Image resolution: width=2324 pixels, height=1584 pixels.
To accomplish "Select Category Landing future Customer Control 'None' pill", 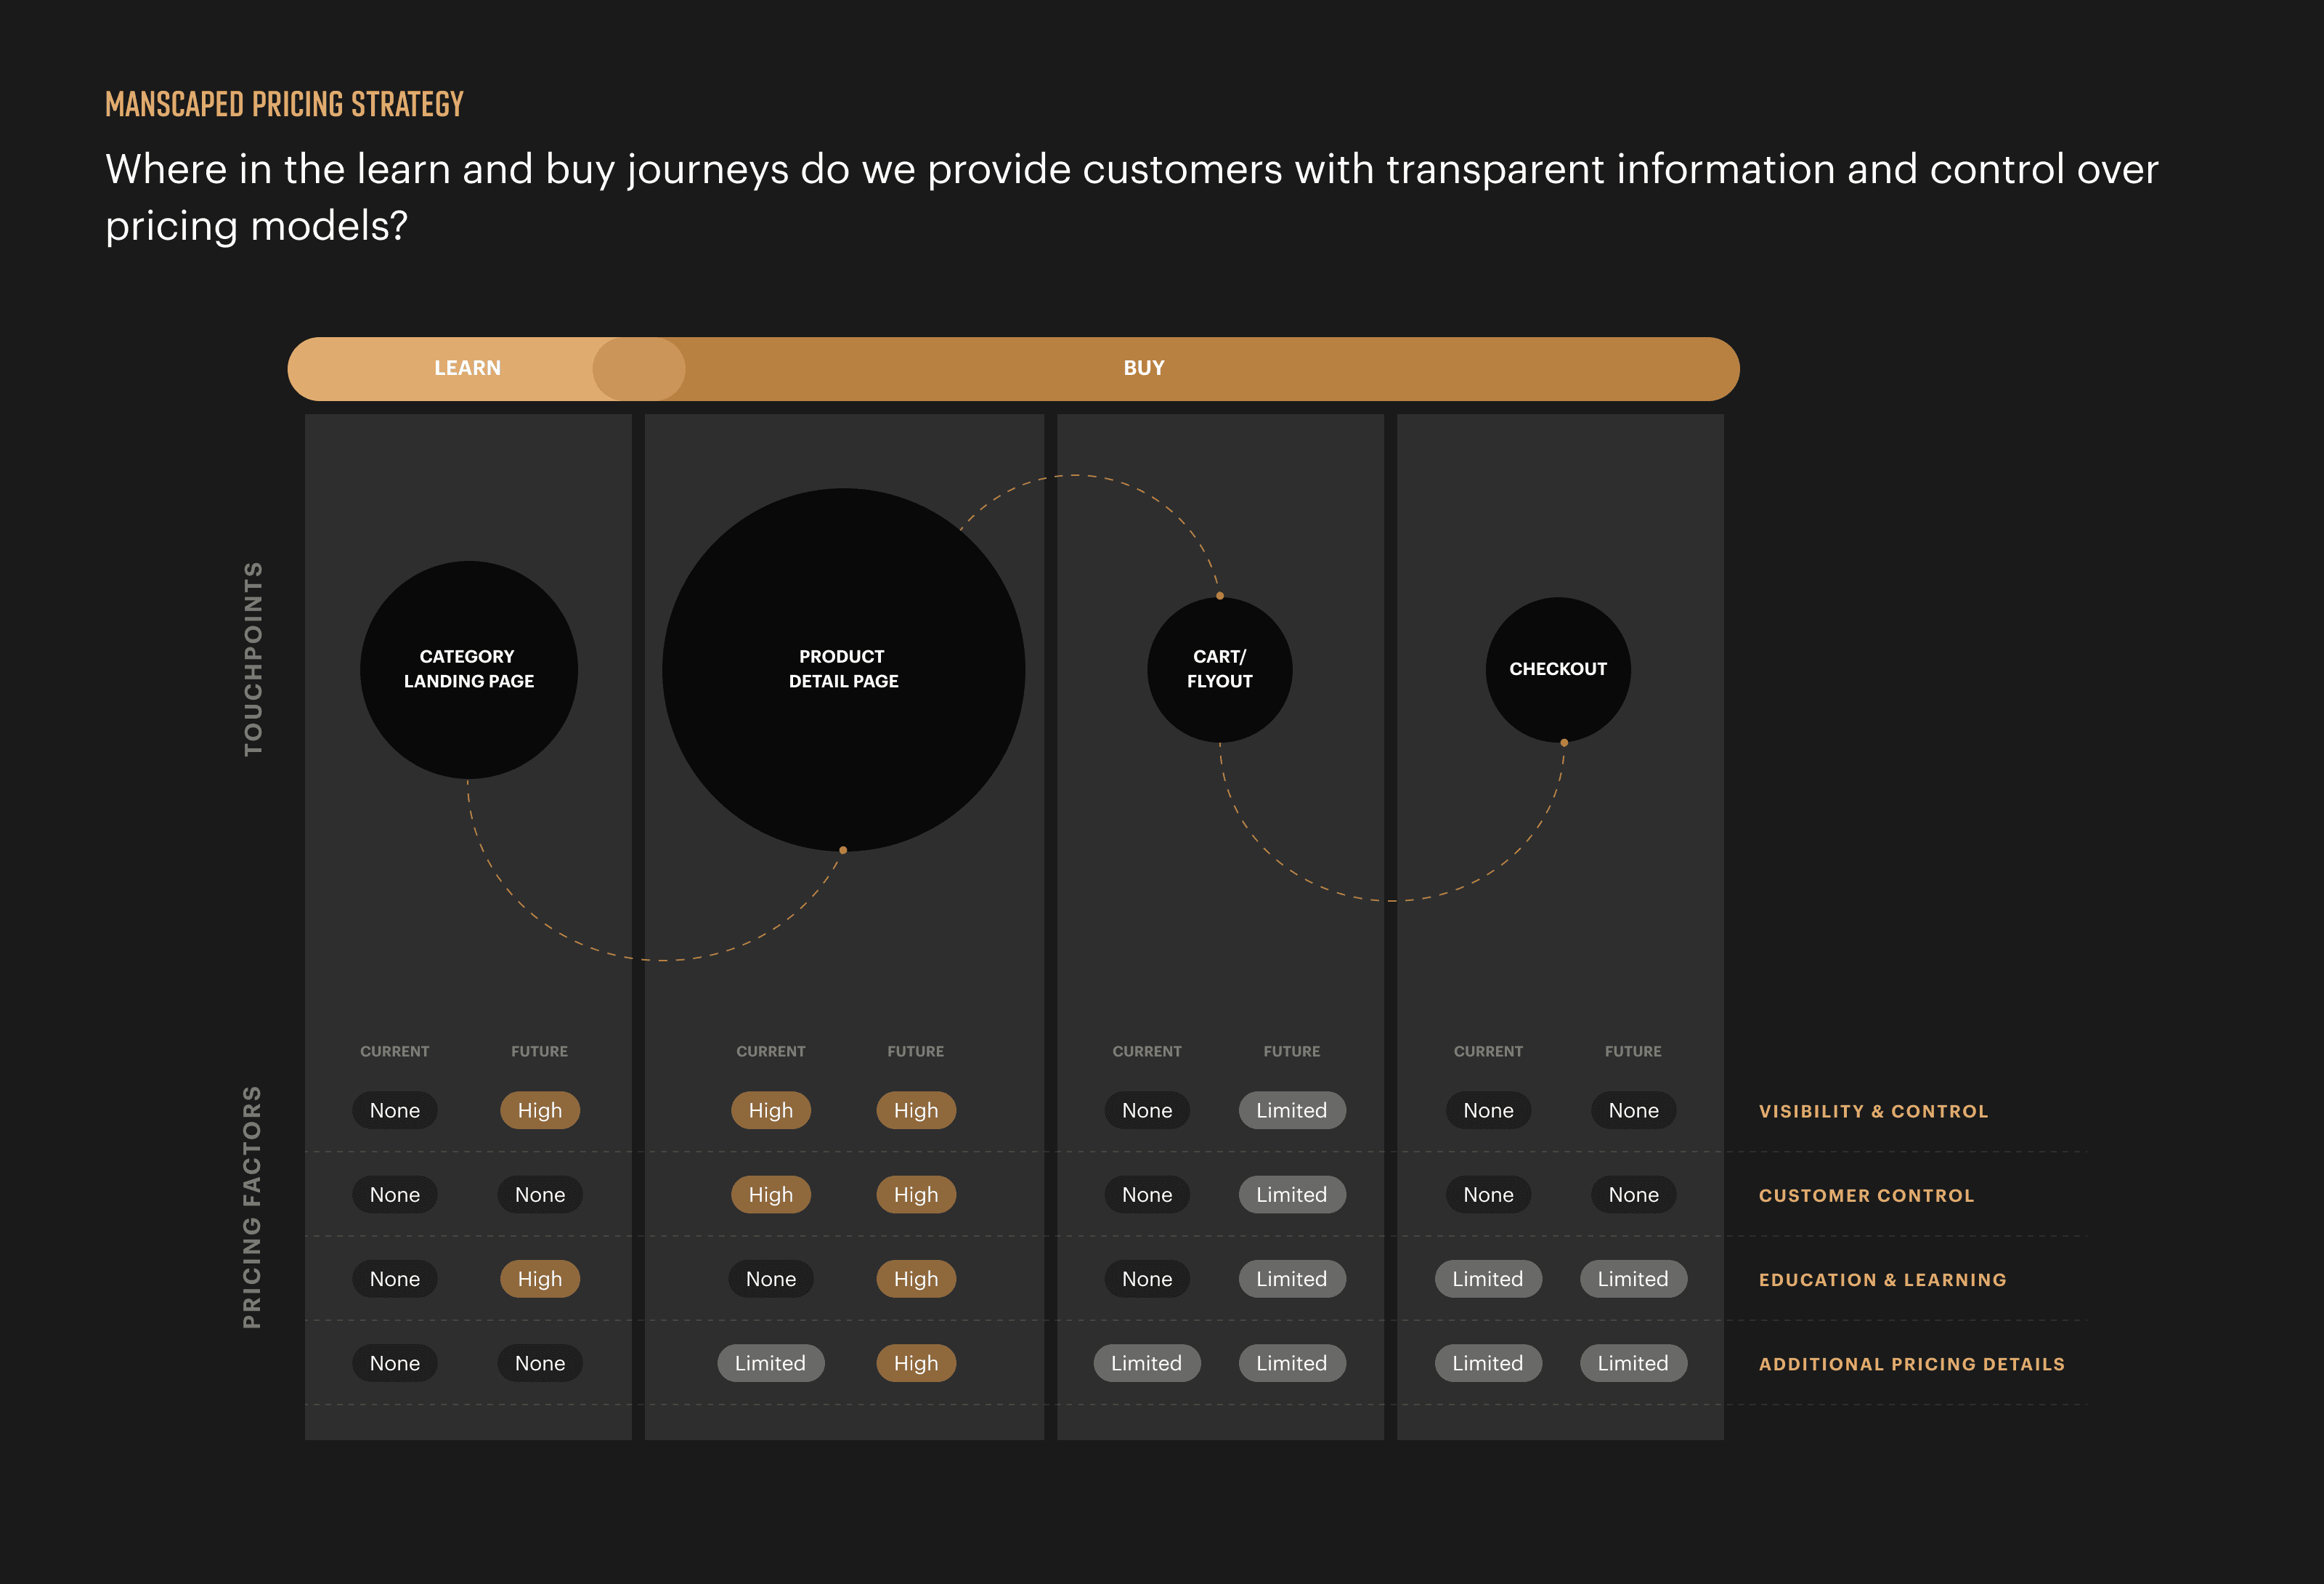I will pyautogui.click(x=540, y=1194).
